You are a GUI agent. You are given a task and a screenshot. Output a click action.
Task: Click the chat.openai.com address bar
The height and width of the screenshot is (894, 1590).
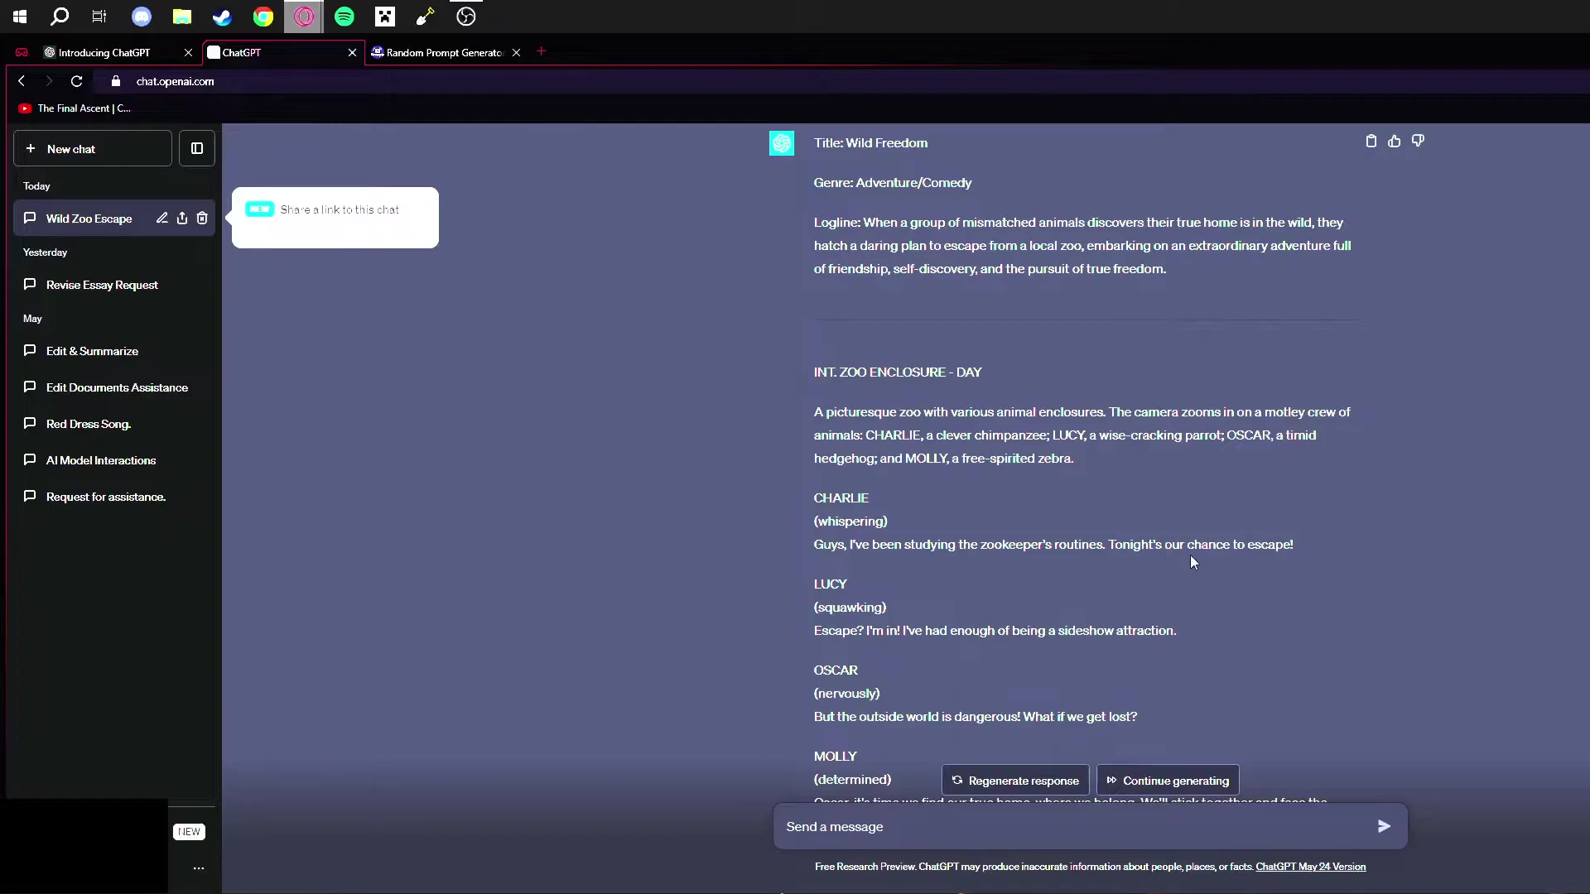[176, 81]
